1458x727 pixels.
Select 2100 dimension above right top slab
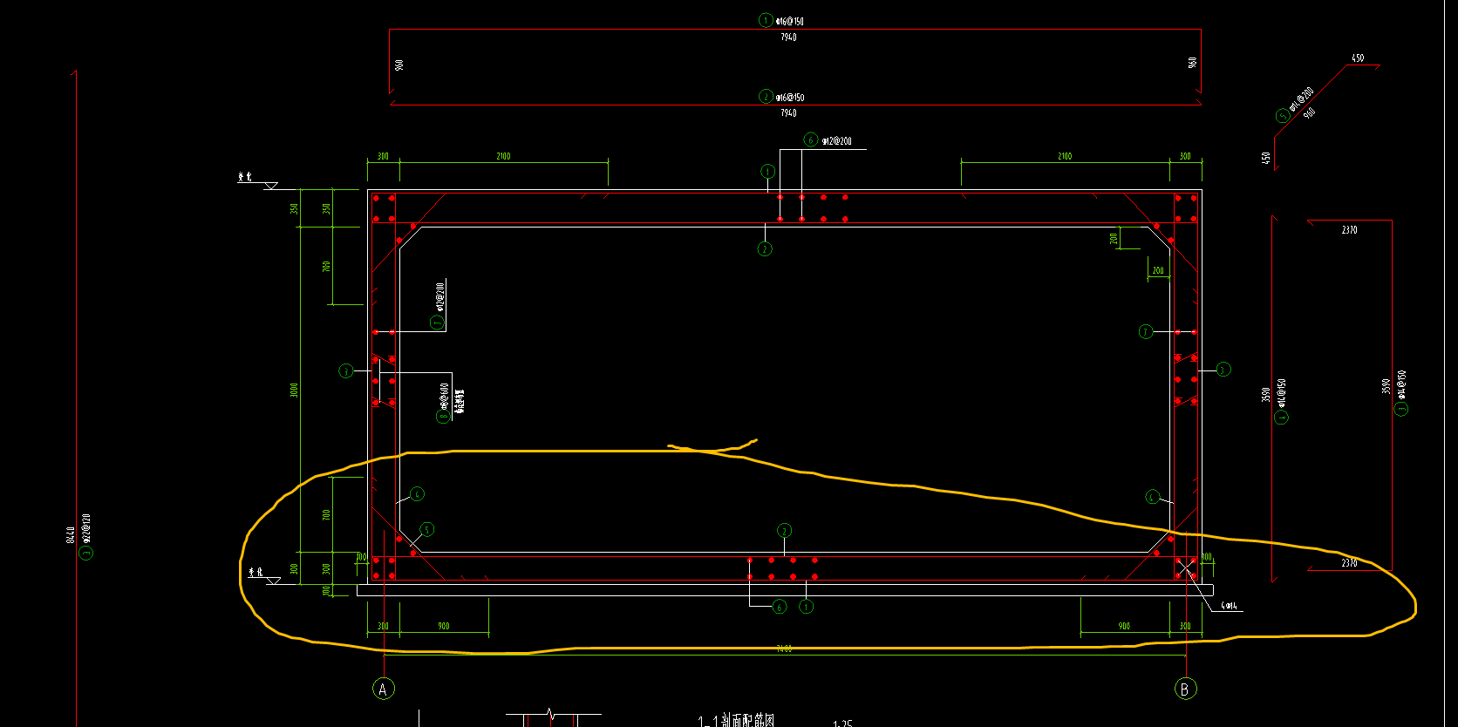1065,156
